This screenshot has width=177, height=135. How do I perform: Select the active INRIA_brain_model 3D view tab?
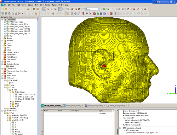[x=52, y=106]
